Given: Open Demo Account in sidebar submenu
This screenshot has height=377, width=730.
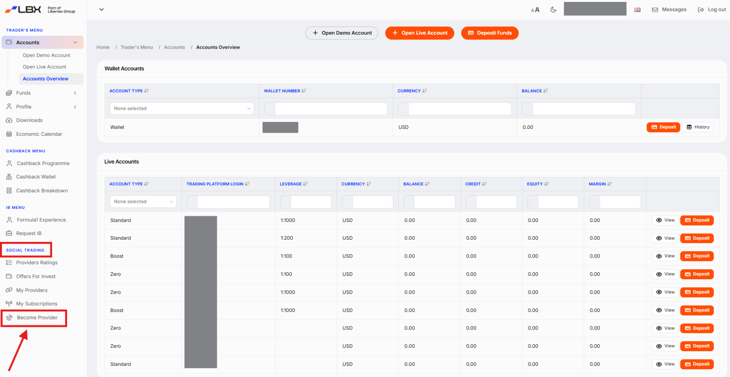Looking at the screenshot, I should 46,55.
